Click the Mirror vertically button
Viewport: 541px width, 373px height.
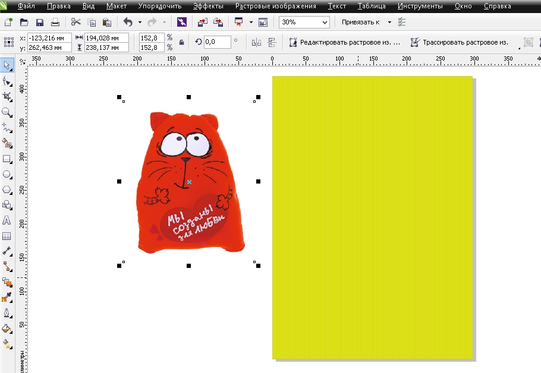point(272,42)
